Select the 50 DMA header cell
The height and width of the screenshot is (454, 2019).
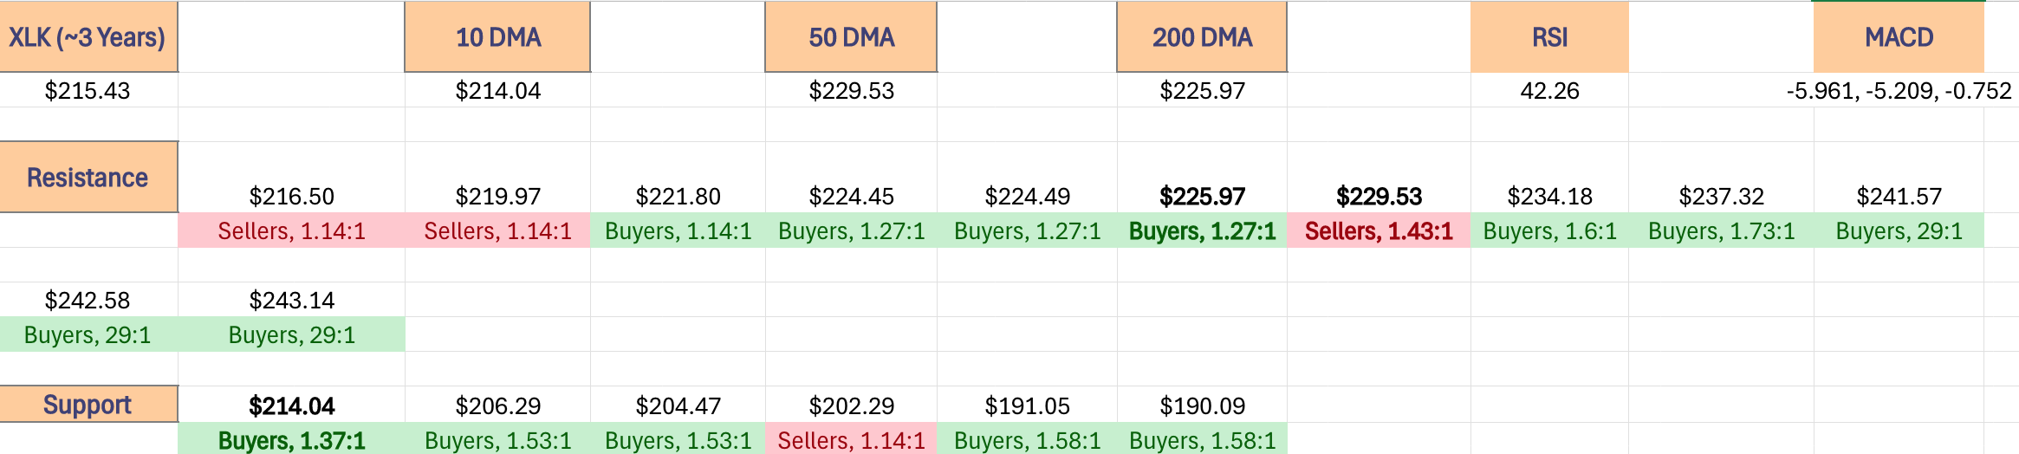(851, 36)
